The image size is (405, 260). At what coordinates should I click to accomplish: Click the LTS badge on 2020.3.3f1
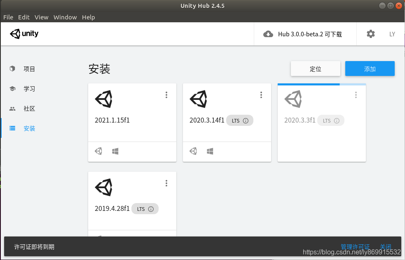pyautogui.click(x=330, y=121)
